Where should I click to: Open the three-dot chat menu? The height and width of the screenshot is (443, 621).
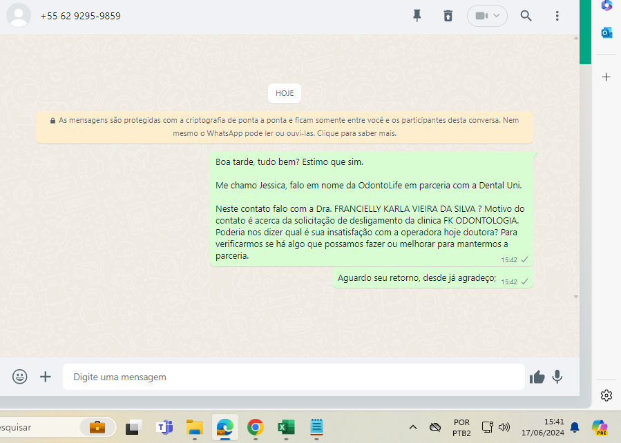coord(557,16)
